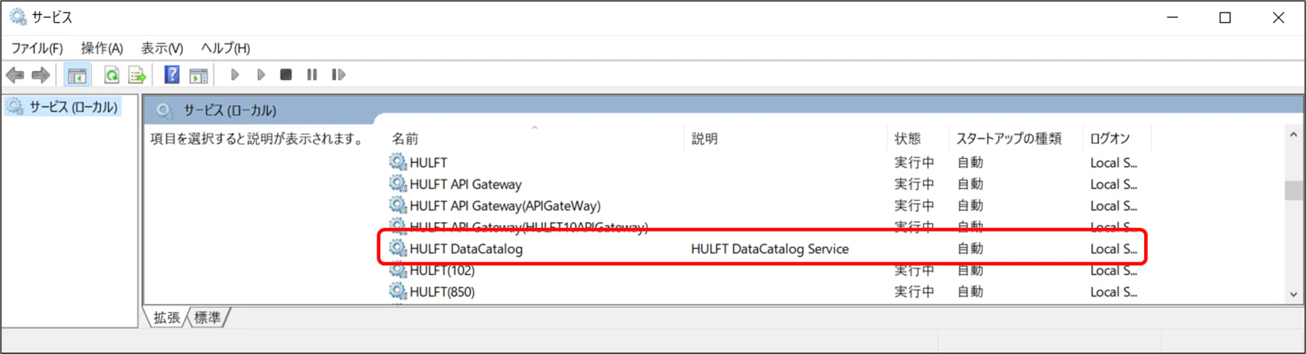Close the サービス window
Screen dimensions: 1306x354
1278,17
